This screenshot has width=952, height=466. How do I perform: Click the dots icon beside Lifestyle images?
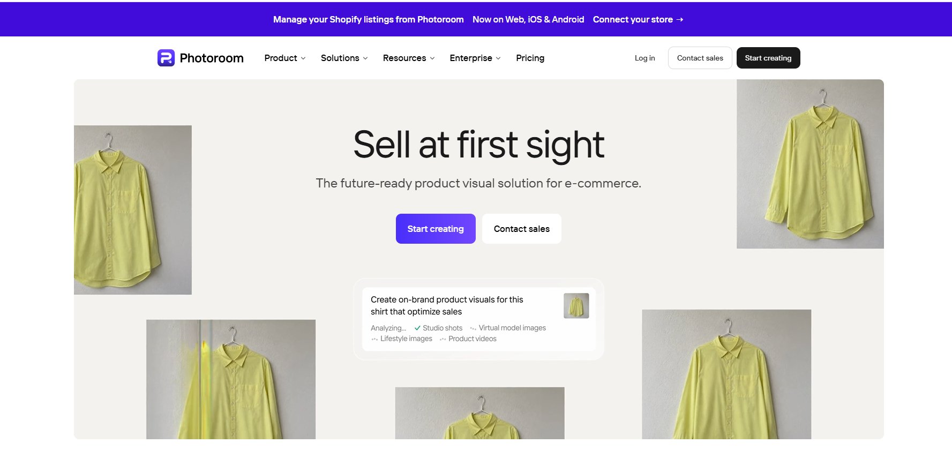374,339
